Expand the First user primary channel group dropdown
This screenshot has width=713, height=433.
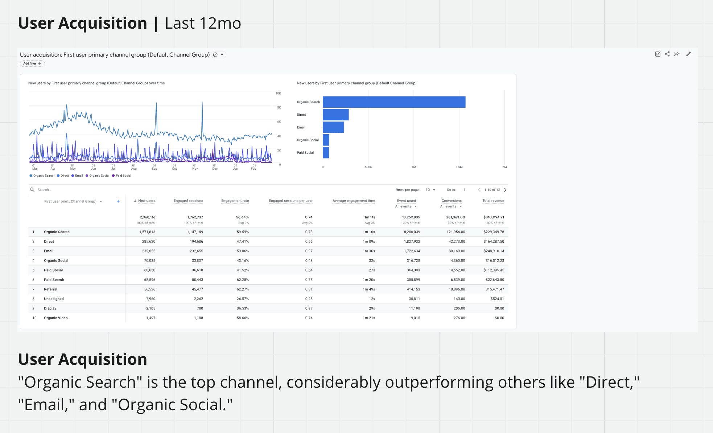coord(101,202)
